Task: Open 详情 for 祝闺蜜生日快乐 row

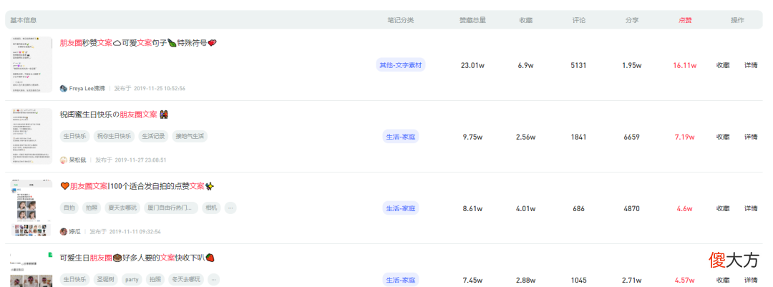Action: tap(751, 137)
